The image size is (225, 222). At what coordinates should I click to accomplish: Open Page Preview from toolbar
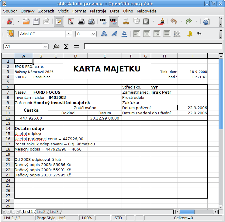(x=91, y=22)
